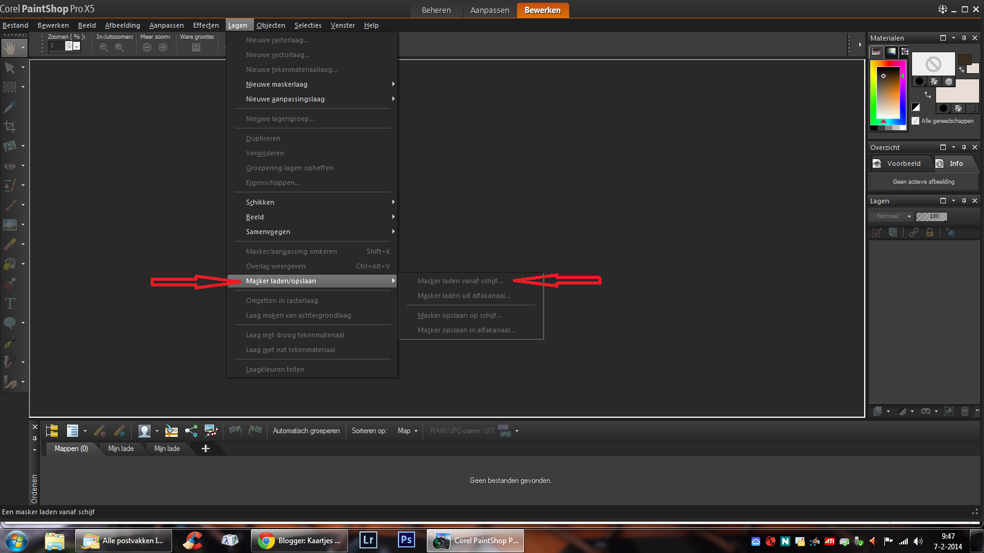Open the Windows Start menu

pos(17,541)
